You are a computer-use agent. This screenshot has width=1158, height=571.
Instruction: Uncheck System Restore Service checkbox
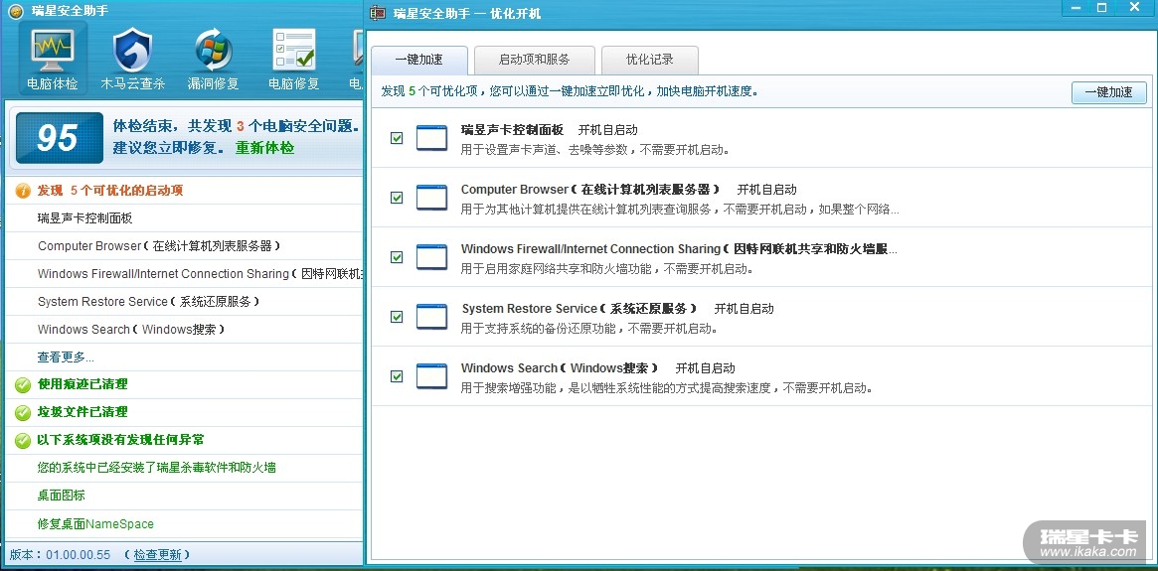tap(397, 317)
